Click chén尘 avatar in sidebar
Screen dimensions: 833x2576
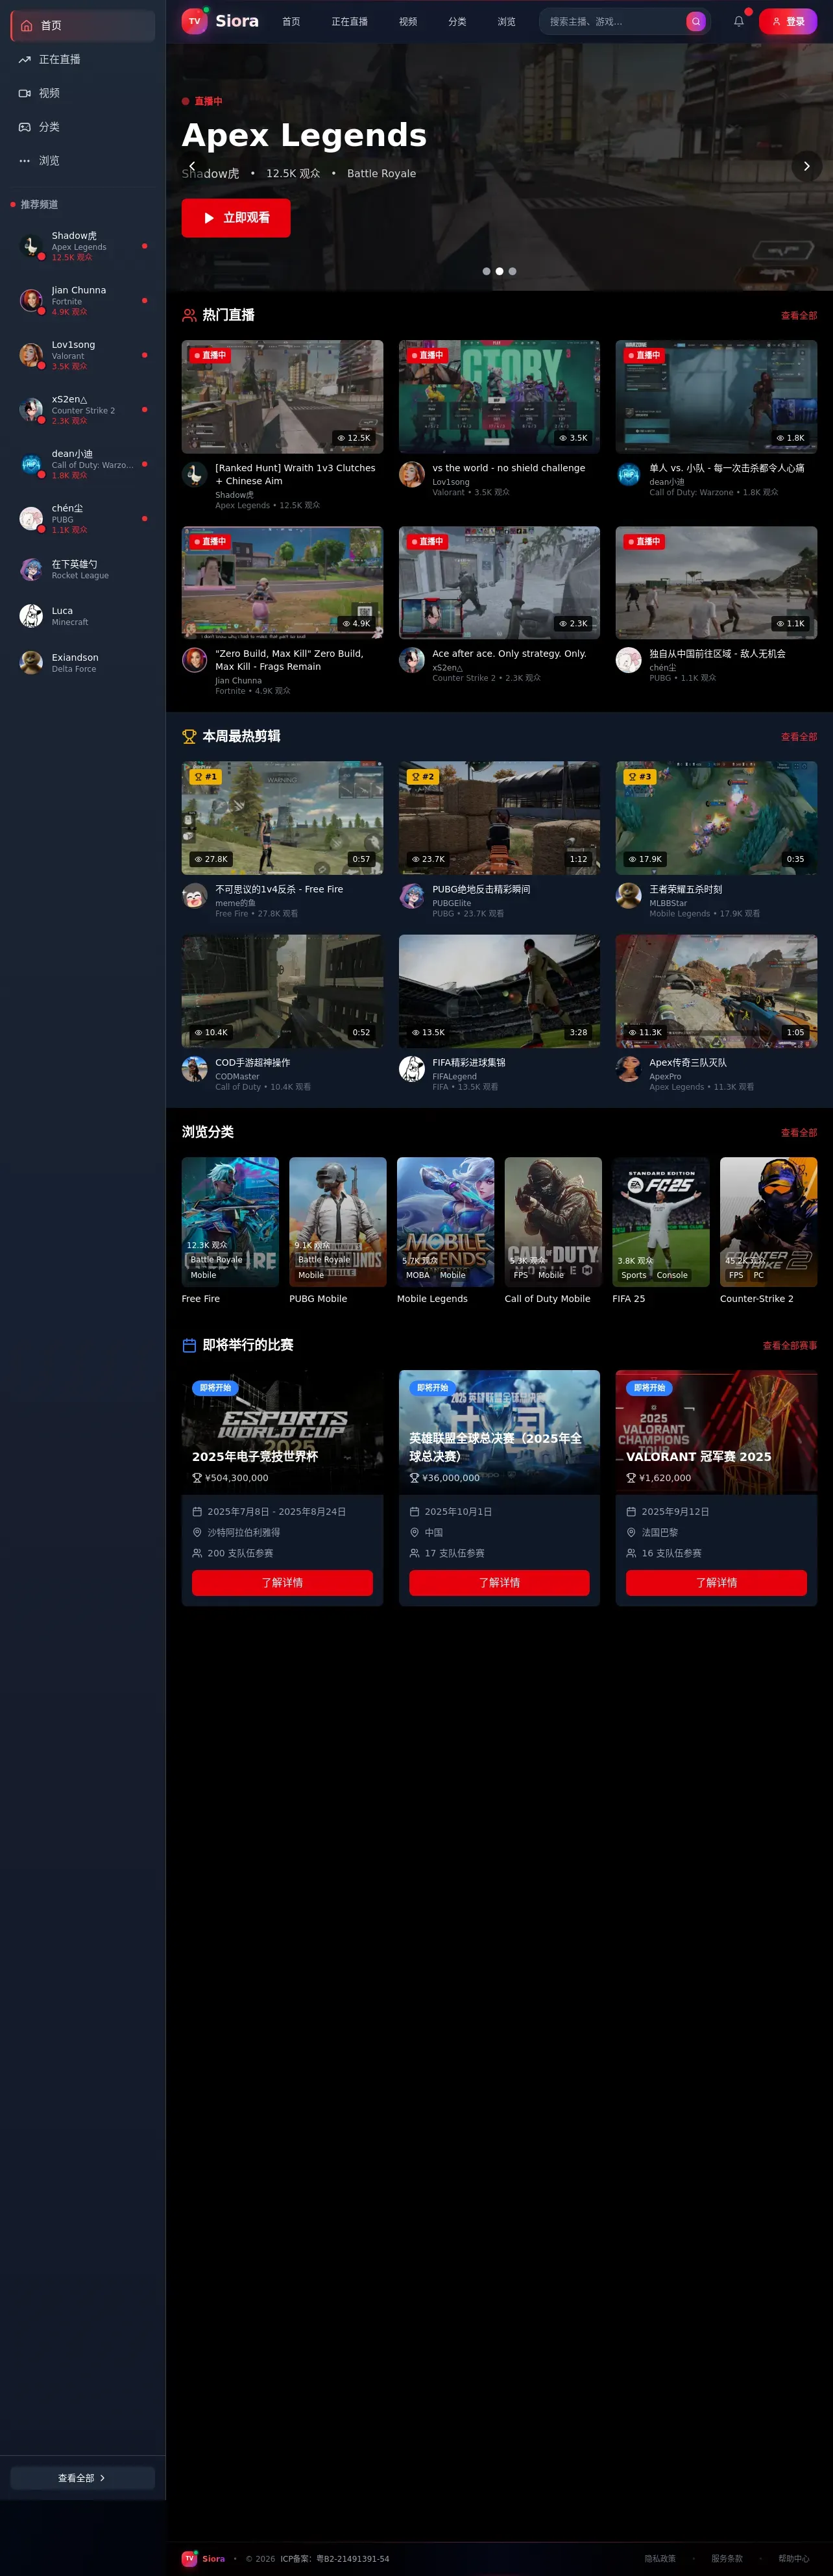coord(31,518)
